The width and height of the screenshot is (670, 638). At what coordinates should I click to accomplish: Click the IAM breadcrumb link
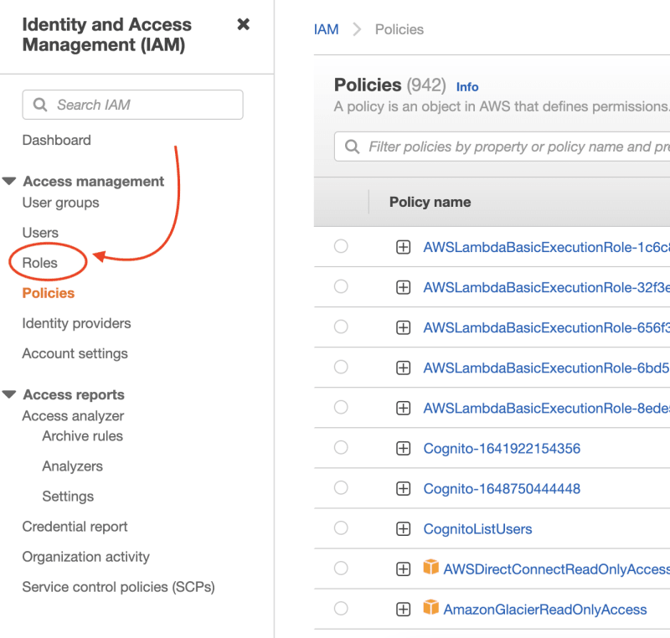pyautogui.click(x=327, y=29)
